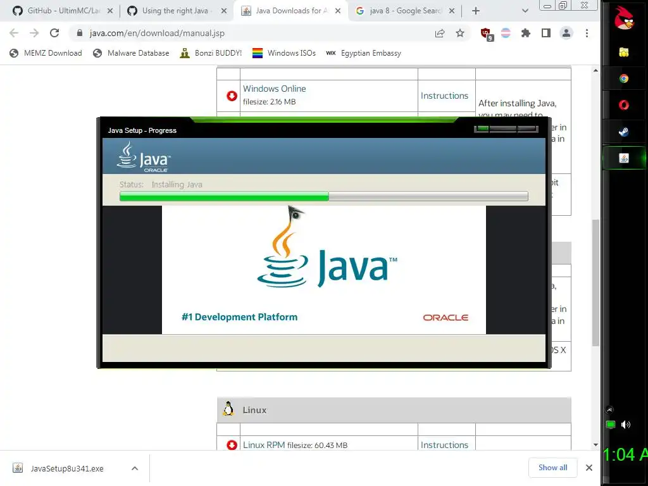The image size is (648, 486).
Task: Click the page vertical scrollbar thumb
Action: pos(595,283)
